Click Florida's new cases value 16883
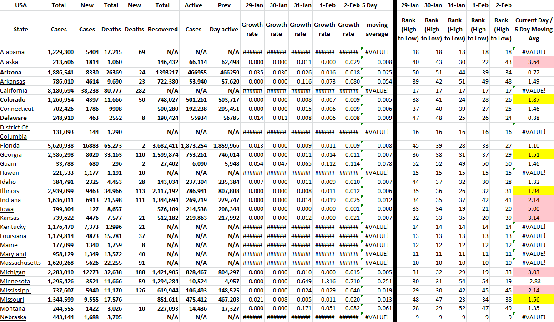554x322 pixels. pyautogui.click(x=87, y=146)
